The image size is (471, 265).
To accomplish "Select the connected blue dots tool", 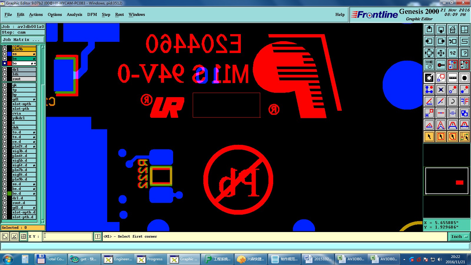I will click(x=429, y=90).
